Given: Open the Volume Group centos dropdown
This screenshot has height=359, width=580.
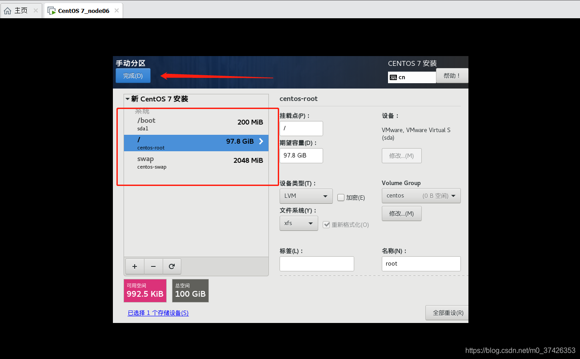Looking at the screenshot, I should (421, 196).
